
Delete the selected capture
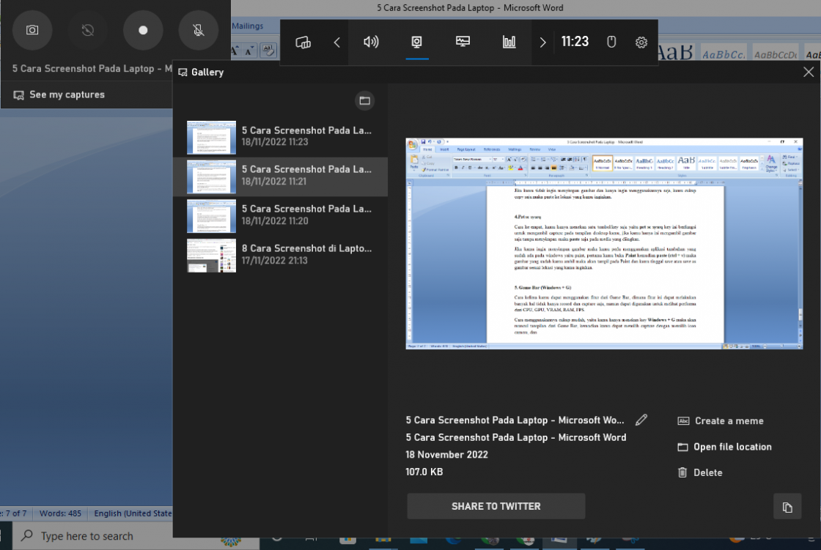[699, 472]
